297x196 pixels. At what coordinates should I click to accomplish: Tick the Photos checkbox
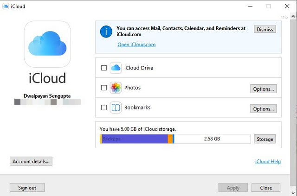pyautogui.click(x=104, y=88)
